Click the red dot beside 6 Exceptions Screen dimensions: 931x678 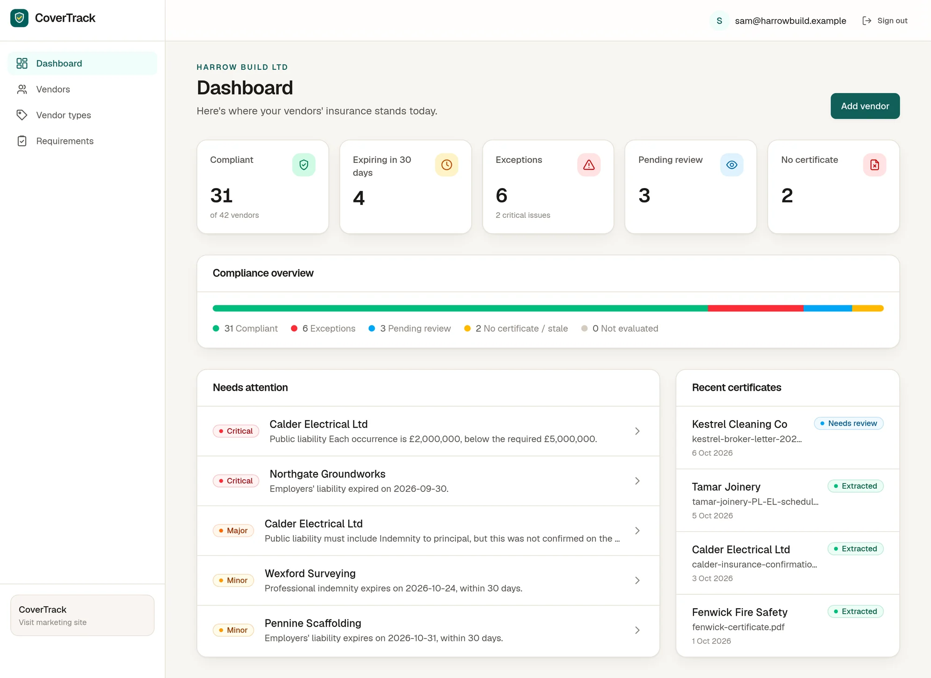click(x=294, y=329)
